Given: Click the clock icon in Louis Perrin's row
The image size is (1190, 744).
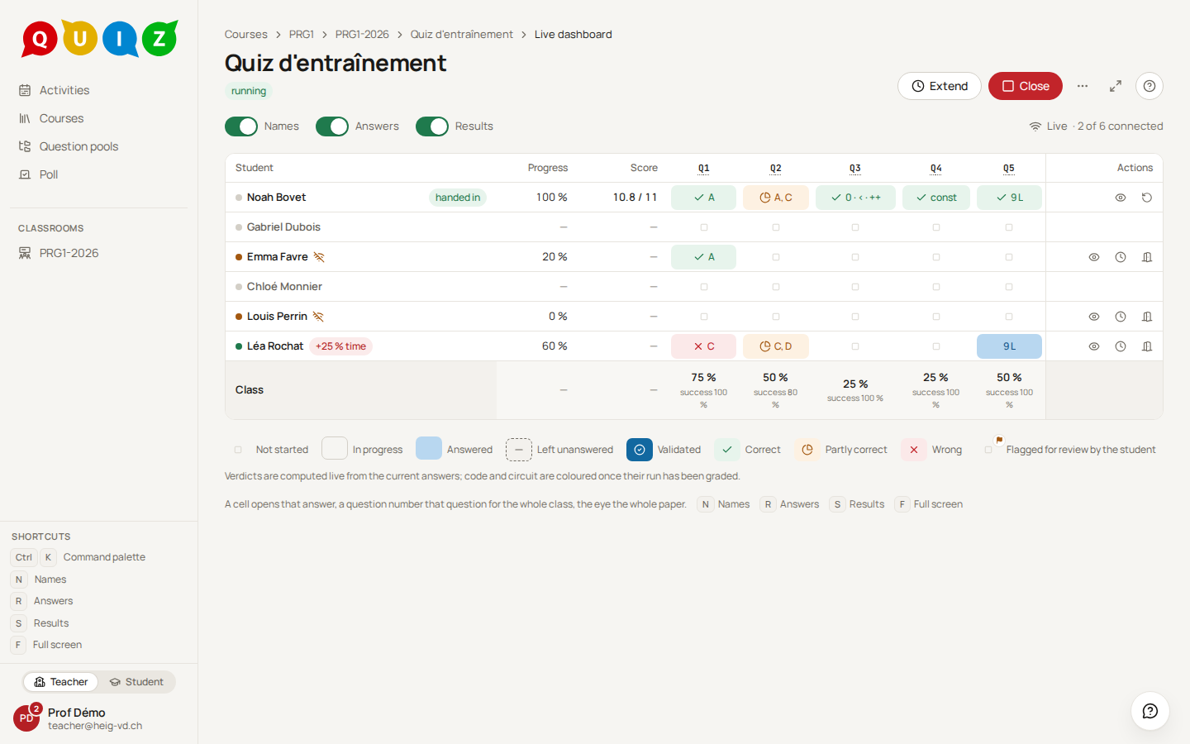Looking at the screenshot, I should (1121, 317).
